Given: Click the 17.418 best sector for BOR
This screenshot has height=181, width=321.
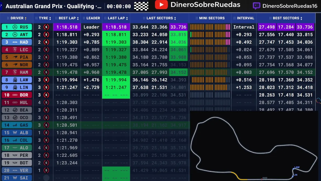Looking at the screenshot, I should [x=286, y=95].
